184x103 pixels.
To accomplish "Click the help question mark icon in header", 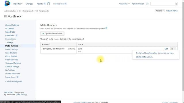I will pos(147,4).
